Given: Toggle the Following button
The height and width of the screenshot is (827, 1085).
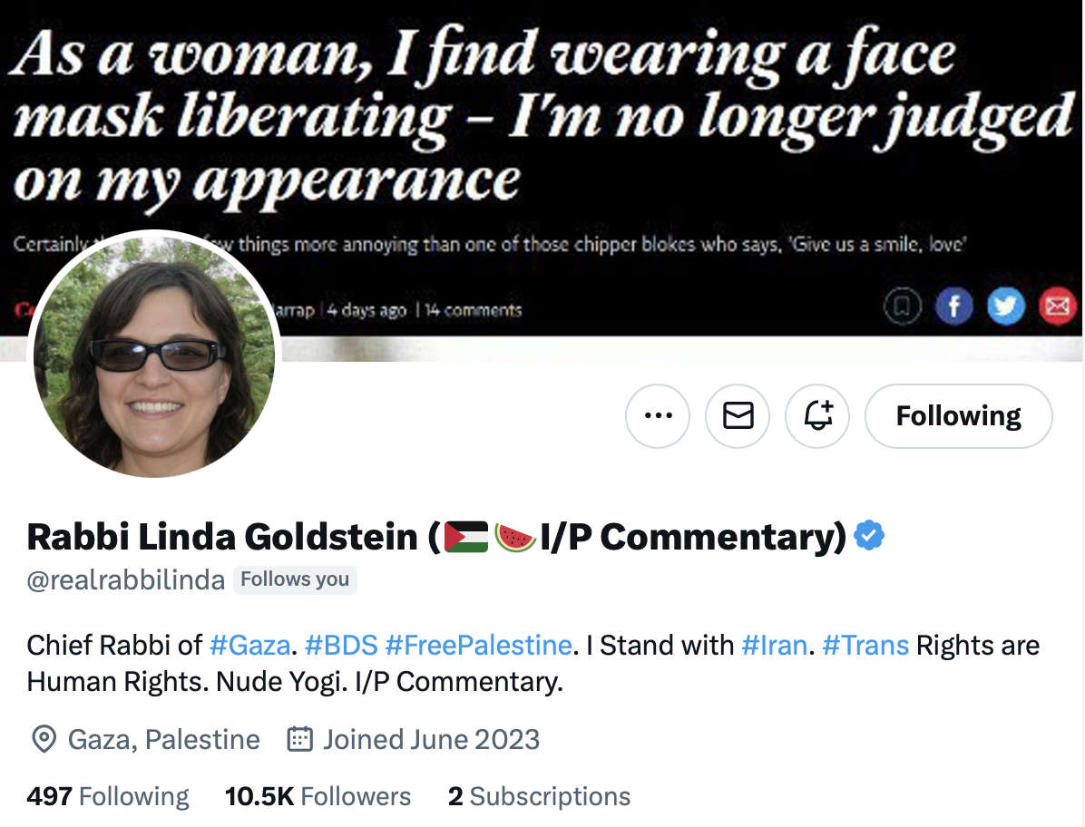Looking at the screenshot, I should (958, 416).
